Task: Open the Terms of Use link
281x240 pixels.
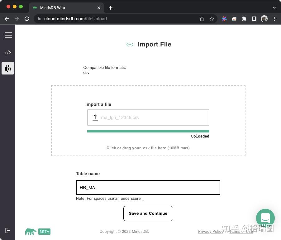Action: point(241,231)
